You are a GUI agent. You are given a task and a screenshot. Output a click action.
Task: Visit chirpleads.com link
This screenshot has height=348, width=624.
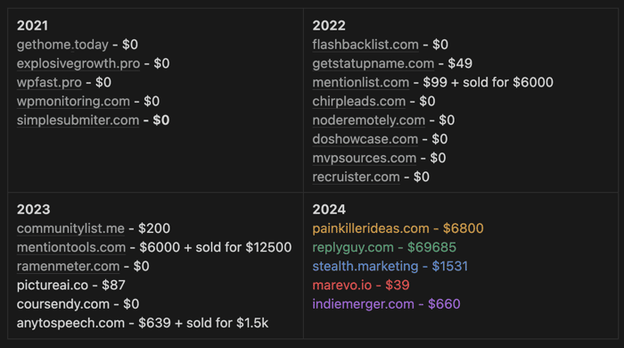tap(359, 101)
